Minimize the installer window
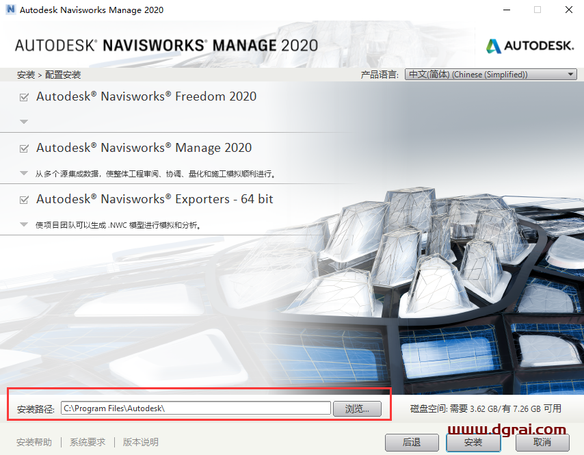Viewport: 584px width, 455px height. click(x=507, y=10)
